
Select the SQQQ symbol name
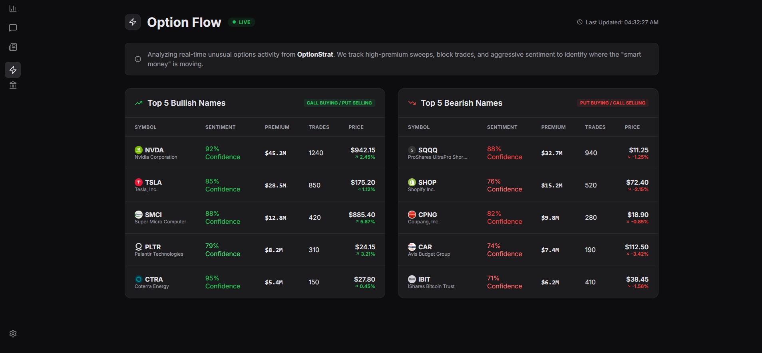[x=428, y=150]
